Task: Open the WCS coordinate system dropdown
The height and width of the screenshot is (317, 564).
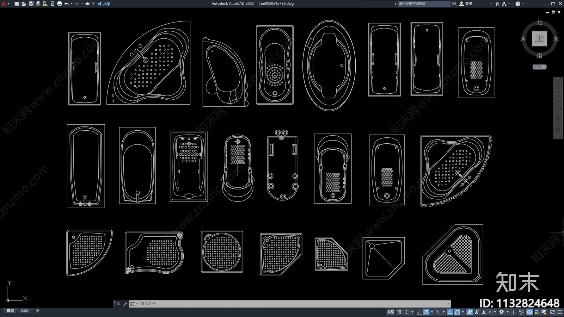Action: [539, 67]
